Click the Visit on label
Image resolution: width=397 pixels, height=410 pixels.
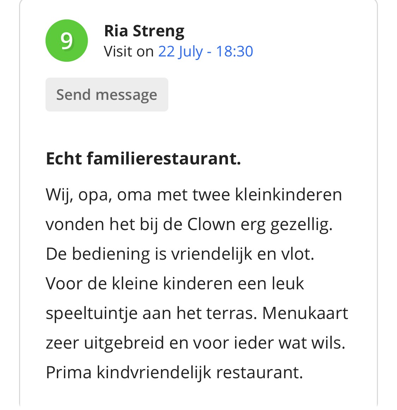tap(128, 52)
